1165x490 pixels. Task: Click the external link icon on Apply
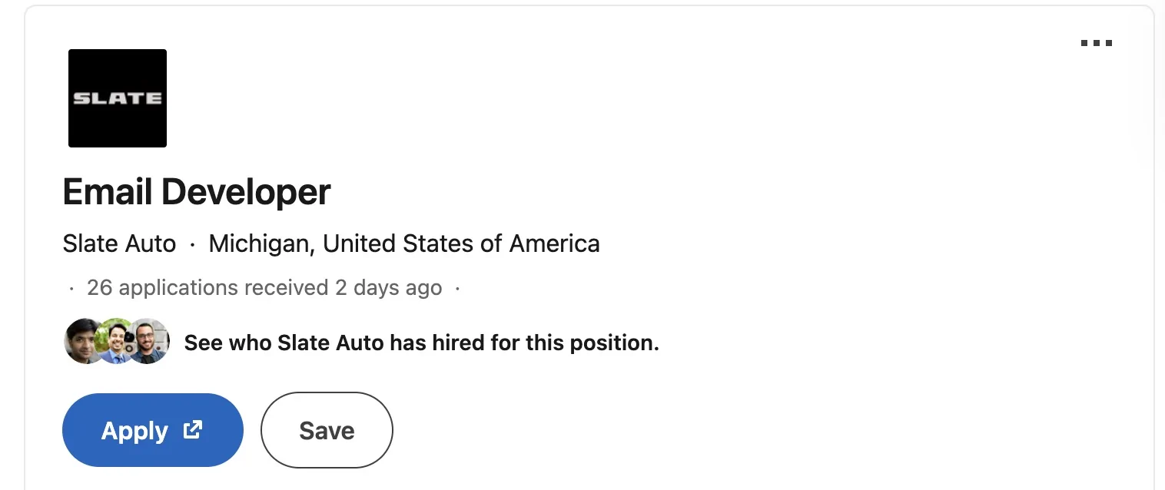coord(193,430)
